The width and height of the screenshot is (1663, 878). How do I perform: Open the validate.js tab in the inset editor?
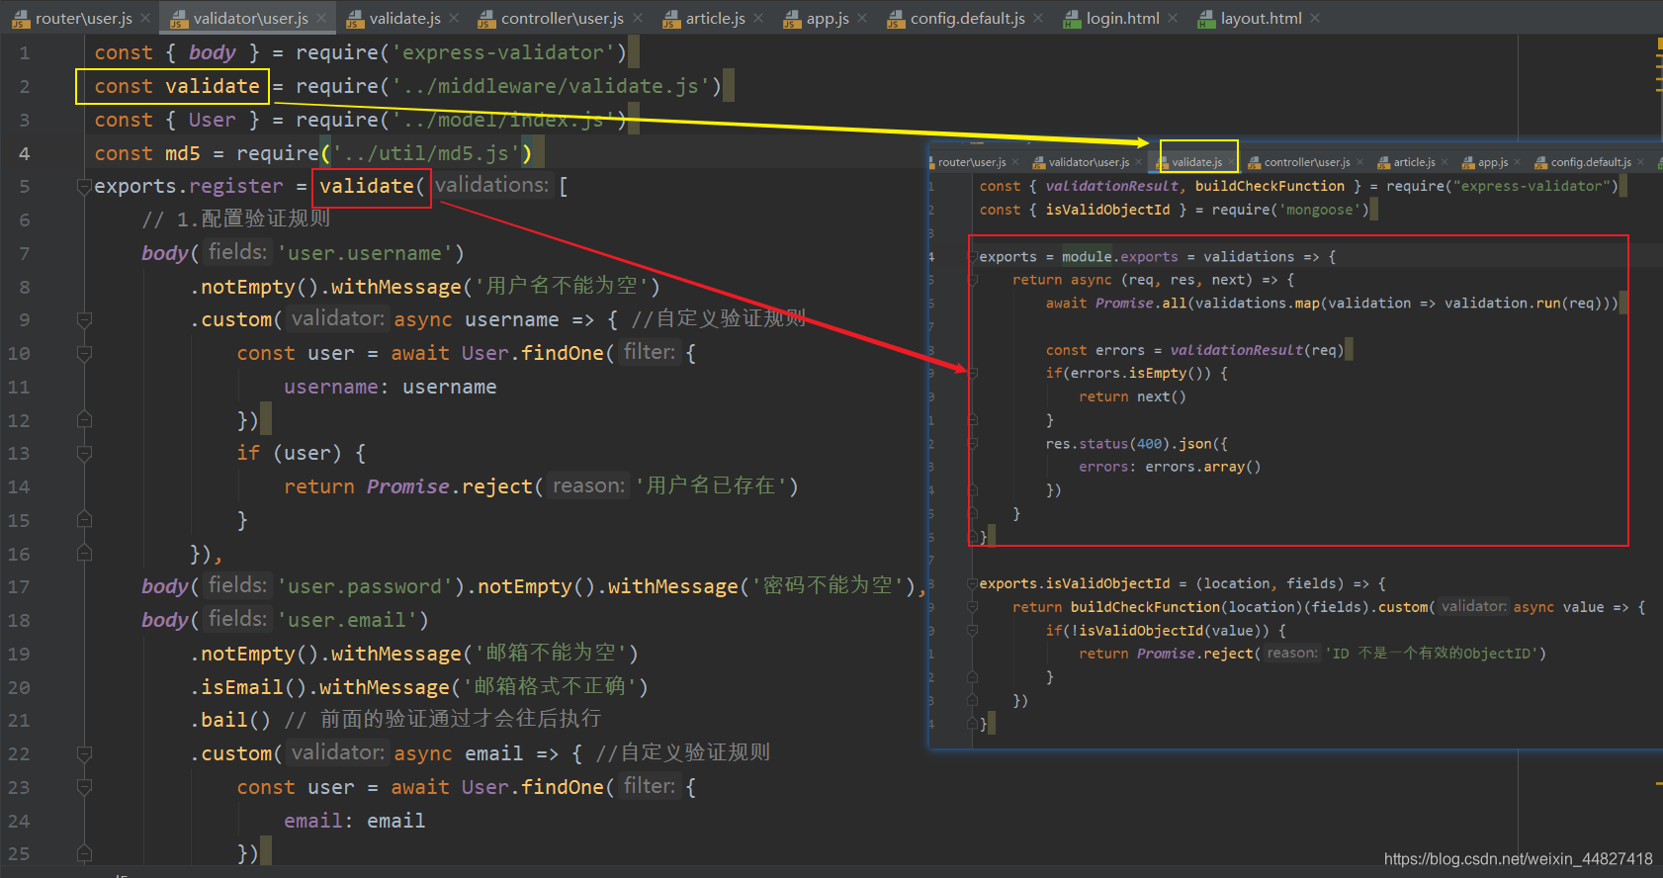[1196, 162]
